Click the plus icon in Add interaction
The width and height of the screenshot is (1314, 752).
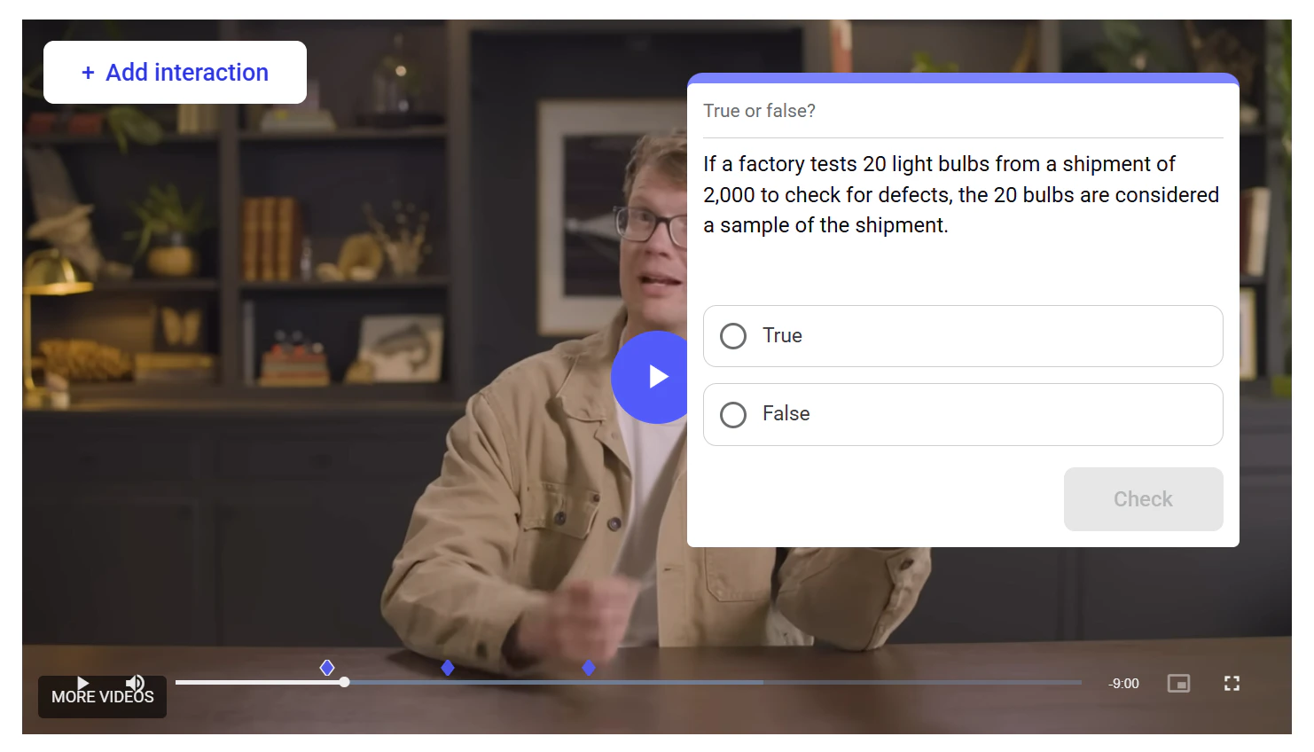pyautogui.click(x=88, y=73)
